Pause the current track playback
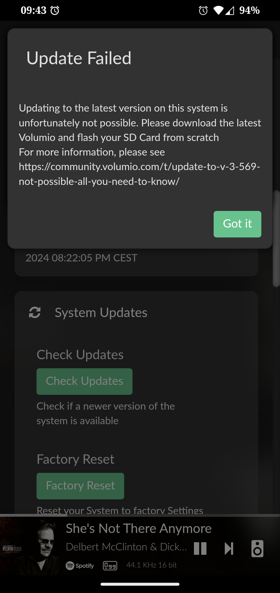Viewport: 280px width, 593px height. [200, 549]
